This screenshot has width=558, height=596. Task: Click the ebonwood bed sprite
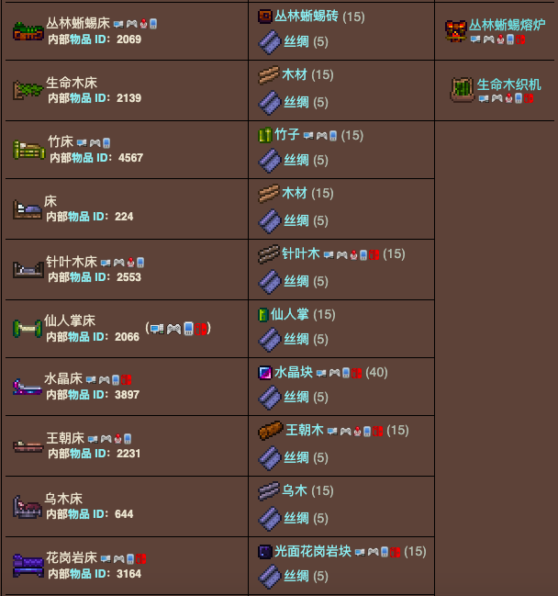tap(27, 507)
